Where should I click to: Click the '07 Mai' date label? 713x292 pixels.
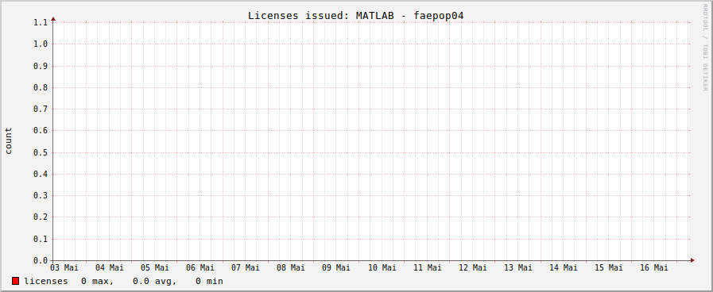point(246,268)
